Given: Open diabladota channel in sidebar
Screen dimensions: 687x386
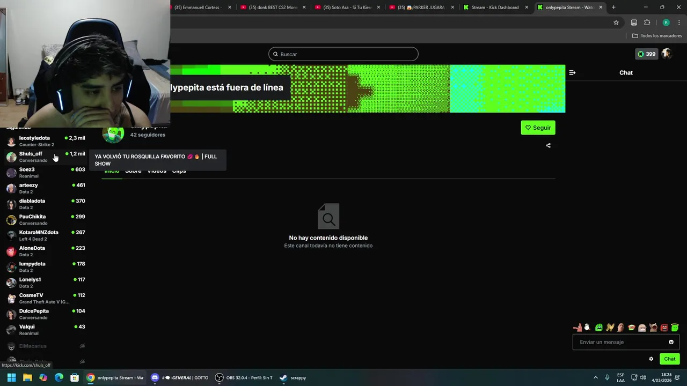Looking at the screenshot, I should 46,204.
